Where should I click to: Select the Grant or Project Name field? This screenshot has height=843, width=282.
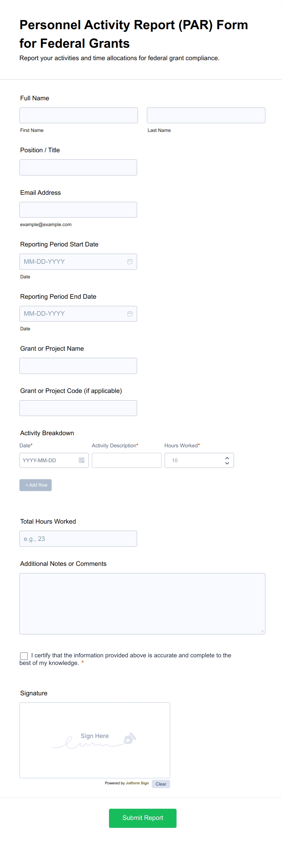coord(78,366)
